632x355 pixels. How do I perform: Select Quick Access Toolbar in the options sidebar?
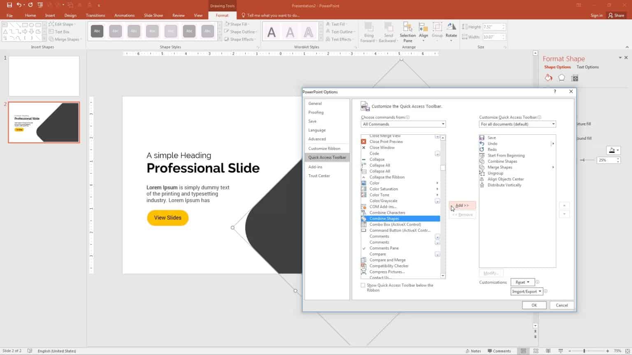[327, 157]
